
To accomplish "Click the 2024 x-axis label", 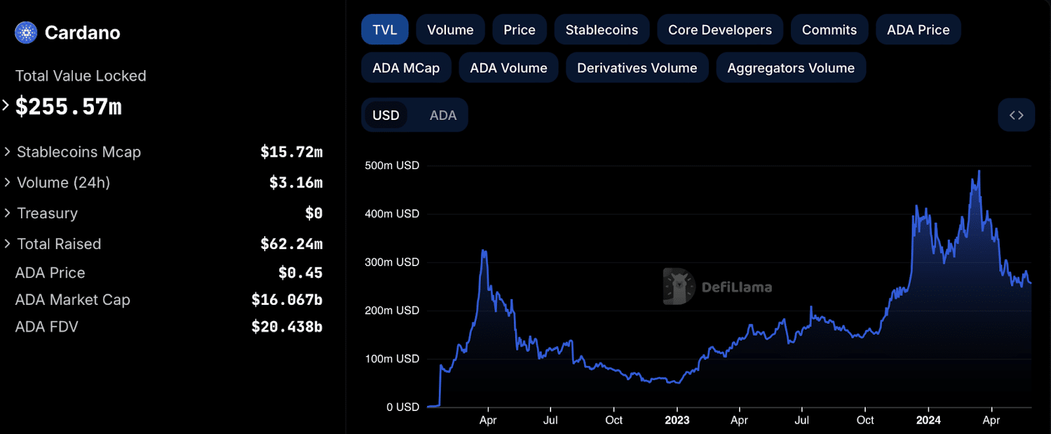I will coord(928,420).
